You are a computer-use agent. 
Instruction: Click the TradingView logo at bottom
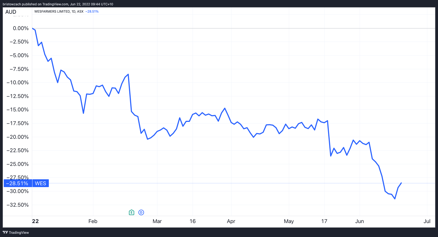click(16, 232)
